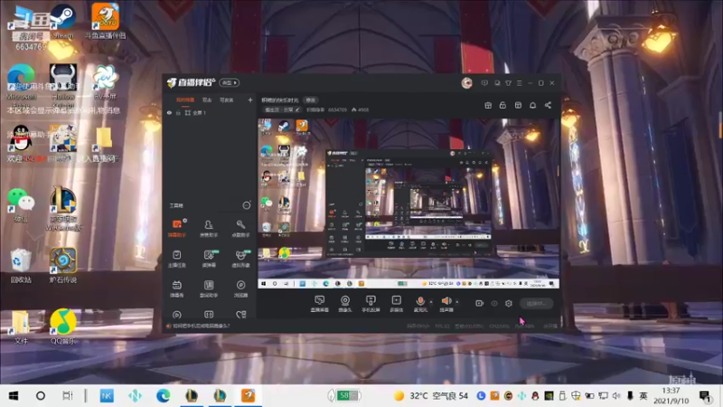This screenshot has height=407, width=723.
Task: Select the active orange scene tab
Action: pyautogui.click(x=185, y=99)
